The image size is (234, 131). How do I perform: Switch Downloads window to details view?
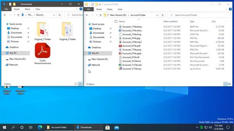(76, 84)
